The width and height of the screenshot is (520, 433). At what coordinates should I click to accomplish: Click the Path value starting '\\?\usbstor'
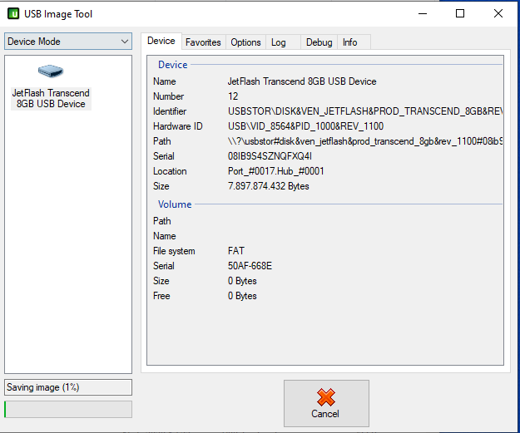364,141
